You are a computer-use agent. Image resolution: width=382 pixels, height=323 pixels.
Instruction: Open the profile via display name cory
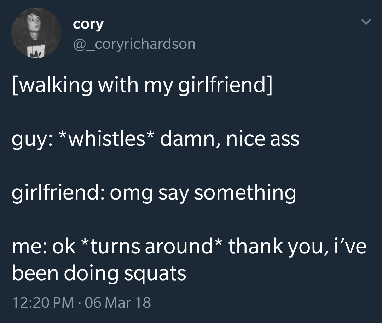coord(88,24)
